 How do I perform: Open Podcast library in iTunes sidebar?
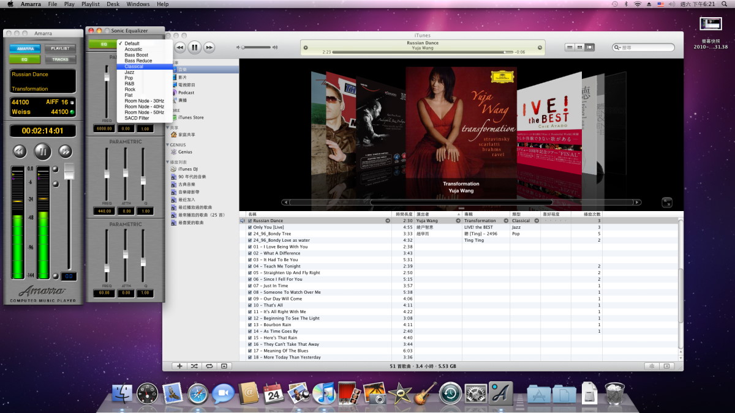[186, 93]
